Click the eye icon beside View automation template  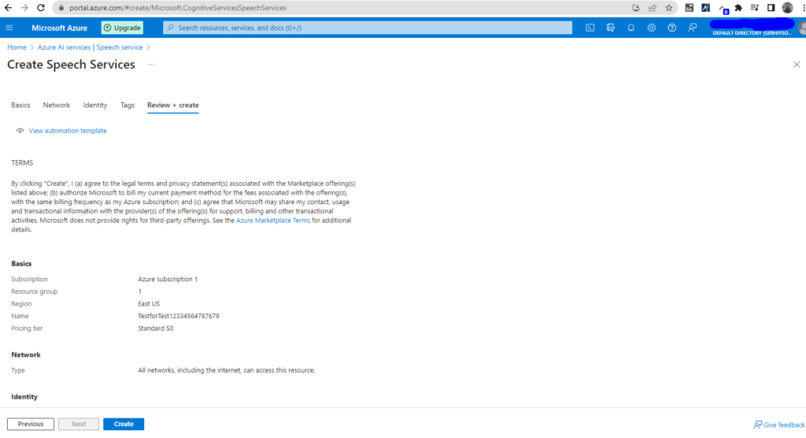(x=20, y=131)
